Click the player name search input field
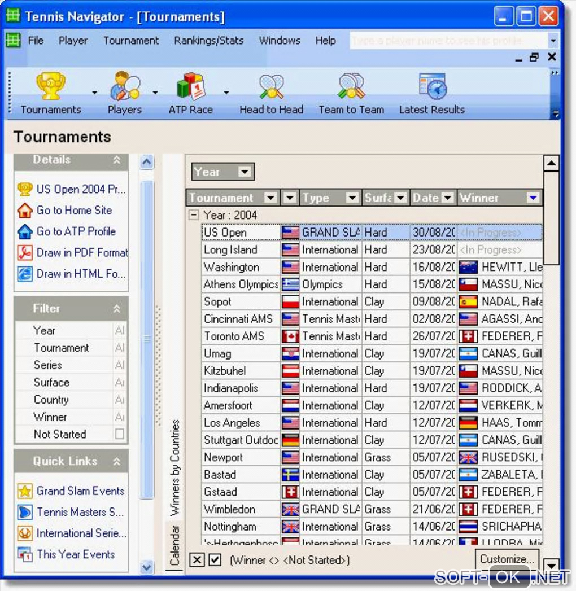This screenshot has width=576, height=591. pyautogui.click(x=449, y=40)
